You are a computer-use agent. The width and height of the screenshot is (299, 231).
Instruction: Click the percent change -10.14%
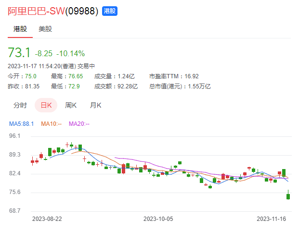tap(71, 54)
